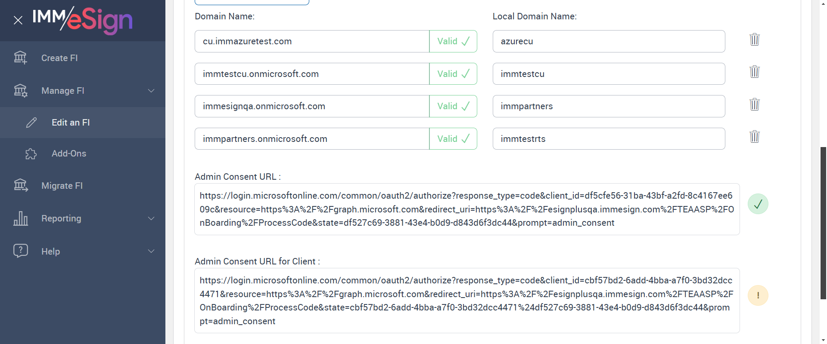Image resolution: width=827 pixels, height=344 pixels.
Task: Expand the Manage FI menu chevron
Action: (x=151, y=91)
